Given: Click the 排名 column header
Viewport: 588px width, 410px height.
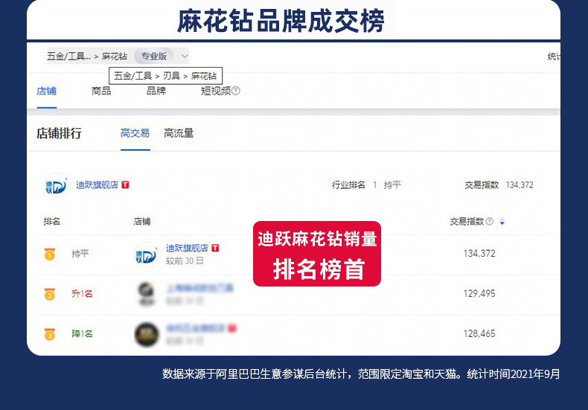Looking at the screenshot, I should [x=52, y=222].
